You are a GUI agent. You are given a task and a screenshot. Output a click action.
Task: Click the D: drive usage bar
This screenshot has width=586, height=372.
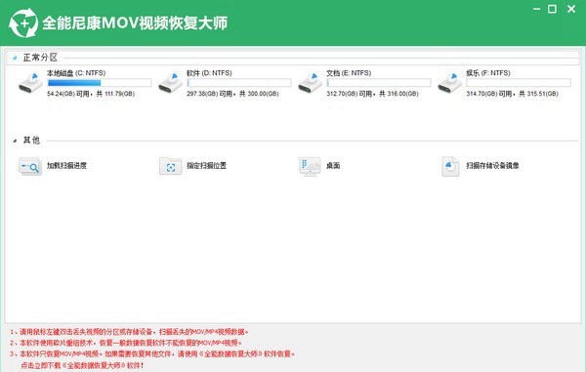(239, 83)
